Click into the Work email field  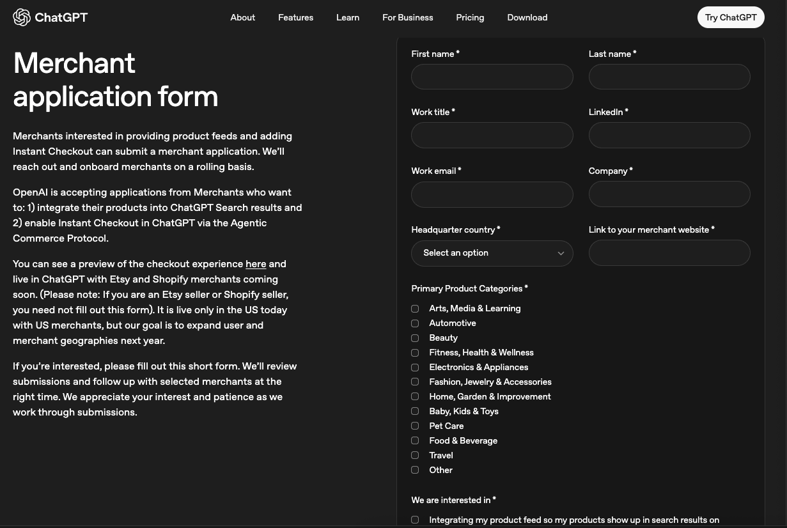(492, 194)
